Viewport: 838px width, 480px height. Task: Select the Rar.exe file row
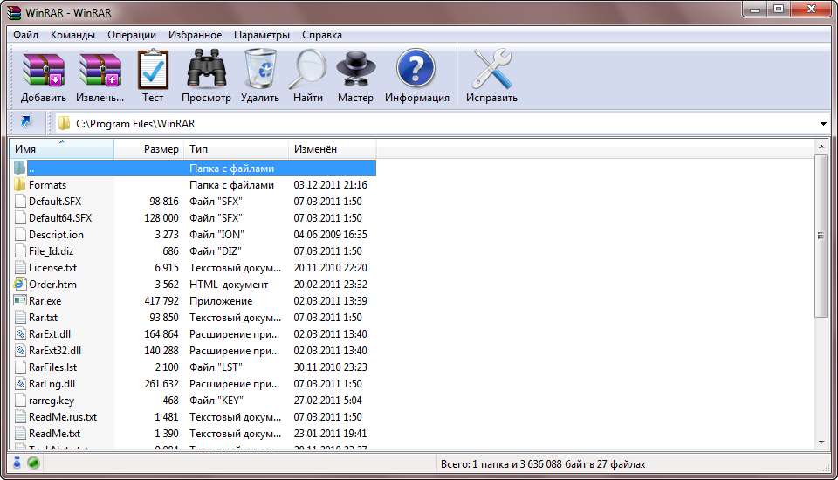click(x=44, y=301)
